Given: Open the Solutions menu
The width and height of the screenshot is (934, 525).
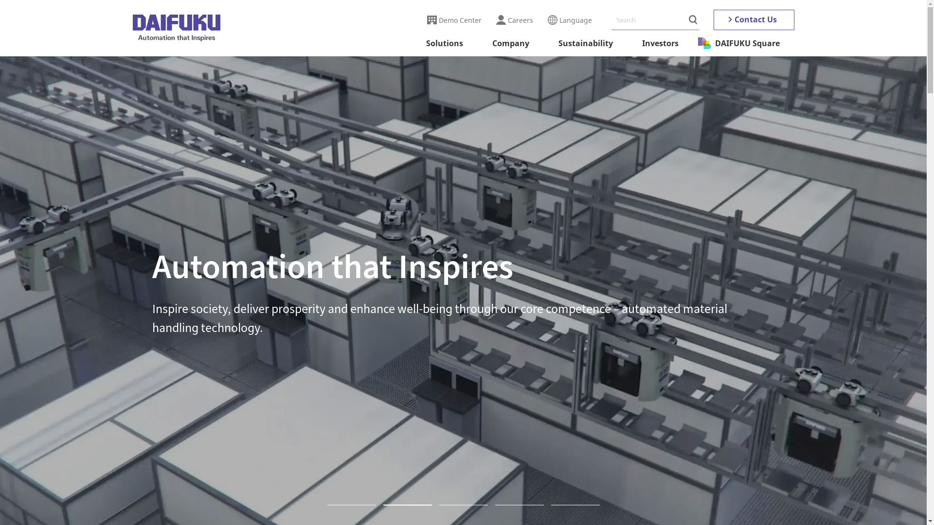Looking at the screenshot, I should click(x=444, y=43).
